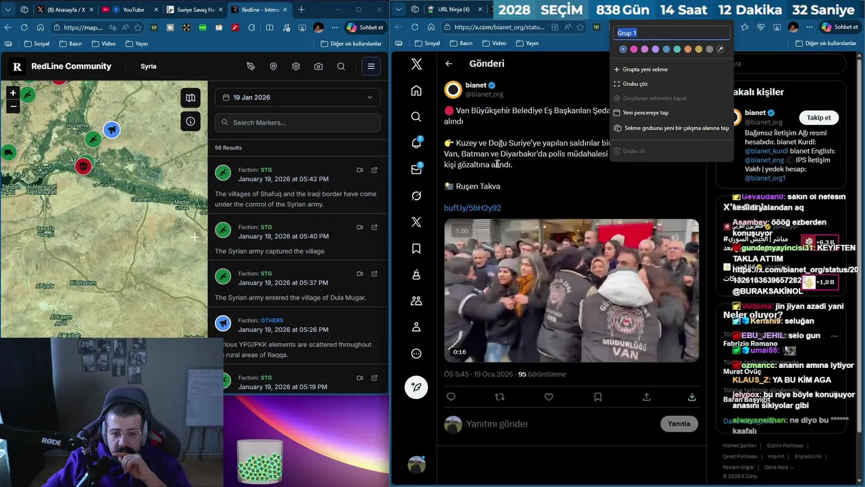Open the RedLine header search icon
This screenshot has width=865, height=487.
coord(341,66)
